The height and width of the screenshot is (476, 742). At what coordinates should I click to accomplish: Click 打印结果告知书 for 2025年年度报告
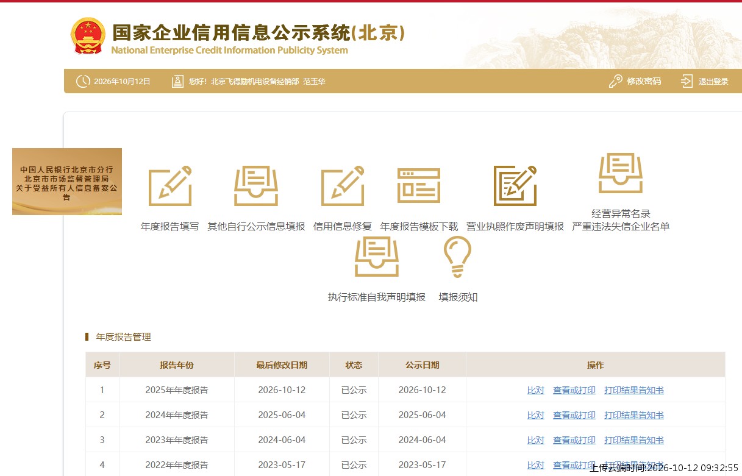click(x=634, y=390)
